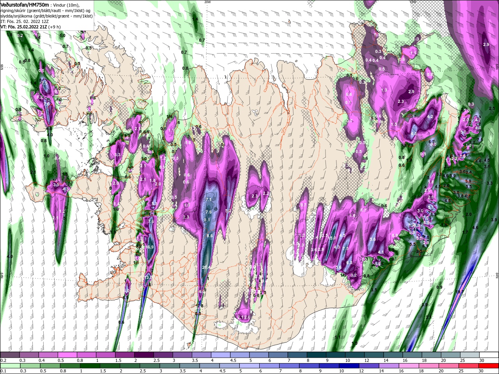Screen dimensions: 499x374
Task: Click the Veðurstofan/HM750m title text
Action: coord(25,4)
